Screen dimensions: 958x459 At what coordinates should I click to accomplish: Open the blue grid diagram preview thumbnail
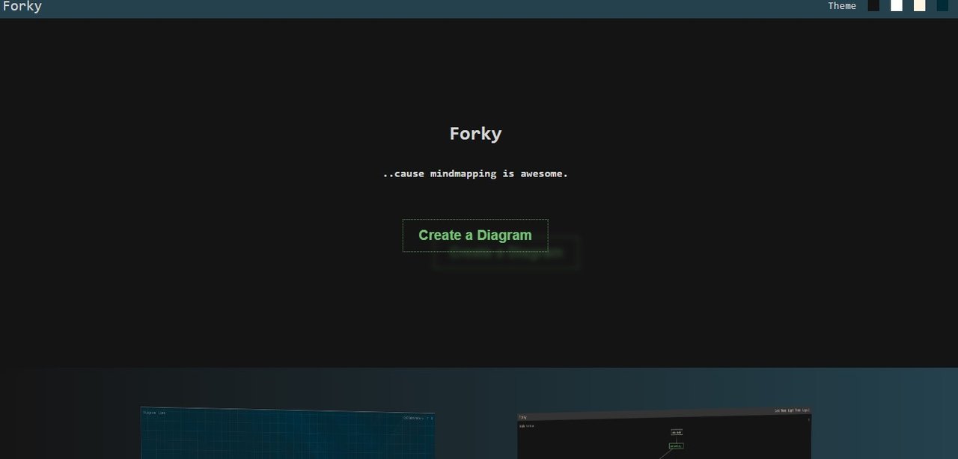[x=287, y=434]
